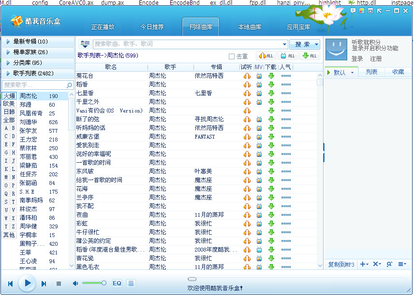Select 欧美 artist filter
Image resolution: width=414 pixels, height=295 pixels.
[9, 104]
